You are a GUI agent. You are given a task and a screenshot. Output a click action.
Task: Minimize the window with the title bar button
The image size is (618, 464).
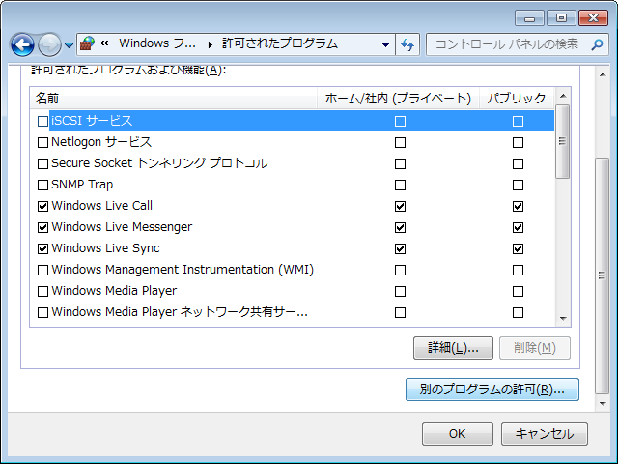(530, 18)
